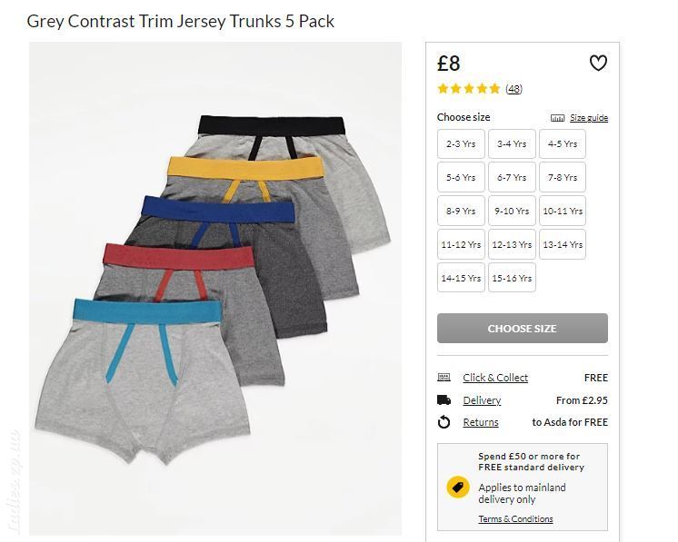The width and height of the screenshot is (678, 542).
Task: Select size 2-3 Yrs
Action: (461, 143)
